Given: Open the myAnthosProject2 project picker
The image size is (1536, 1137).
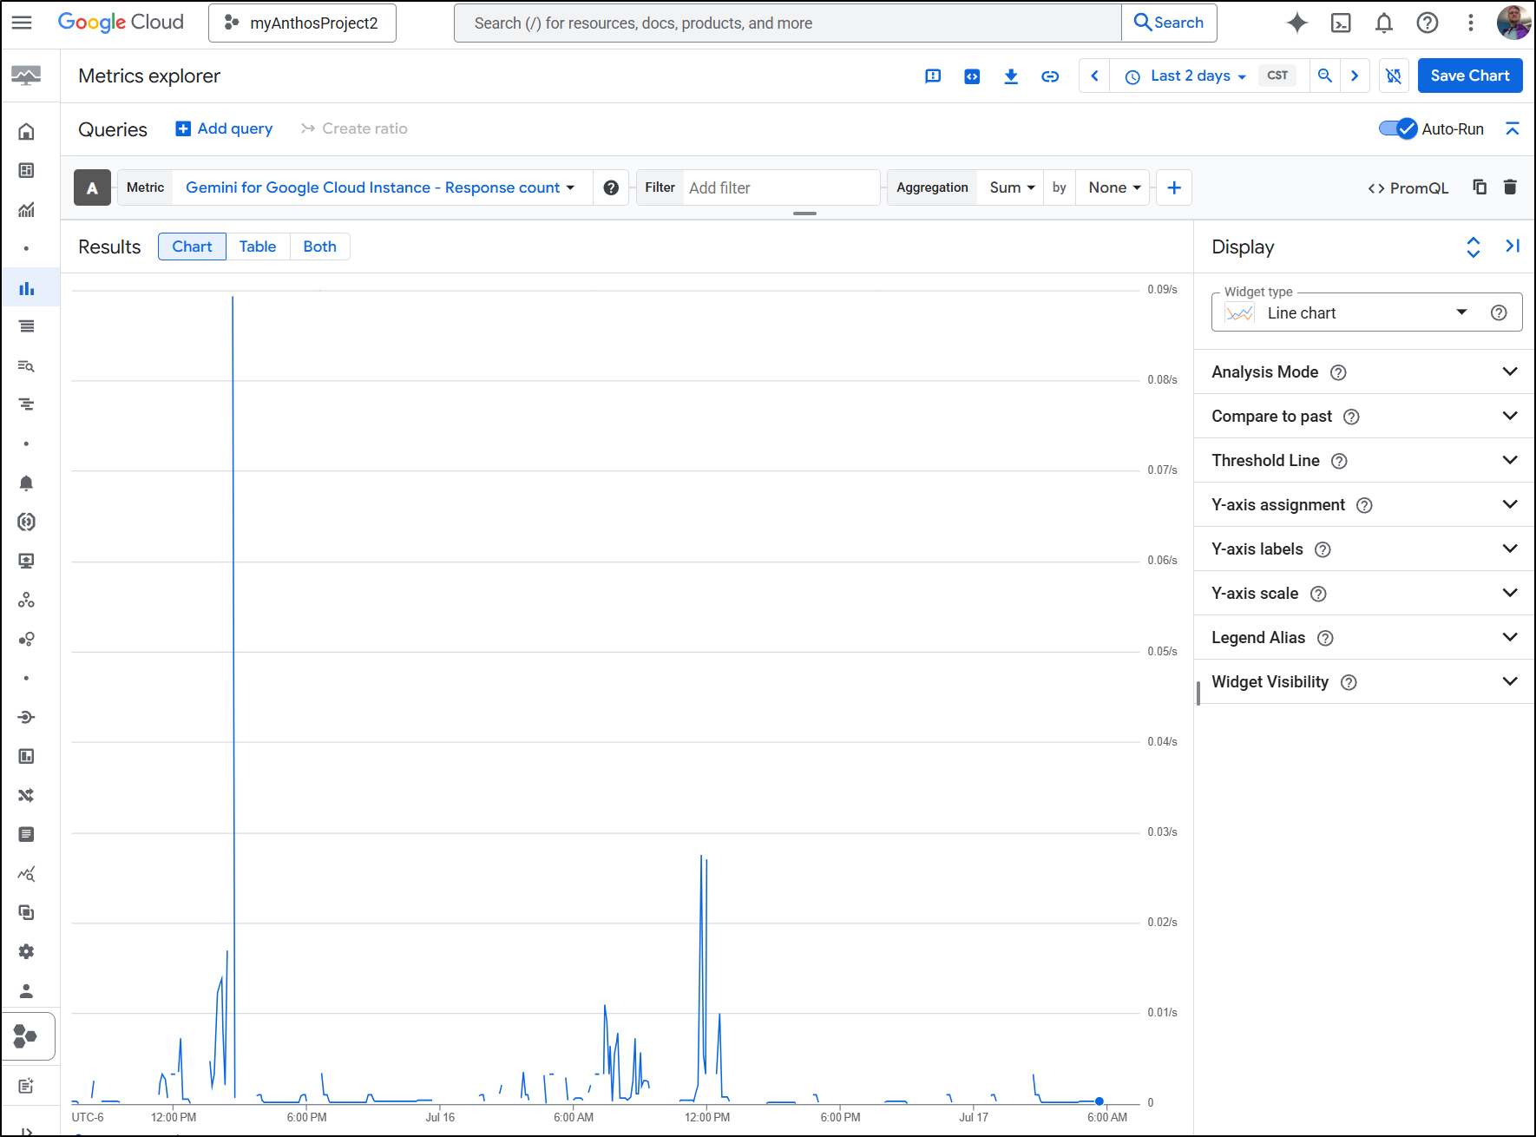Looking at the screenshot, I should pos(302,23).
